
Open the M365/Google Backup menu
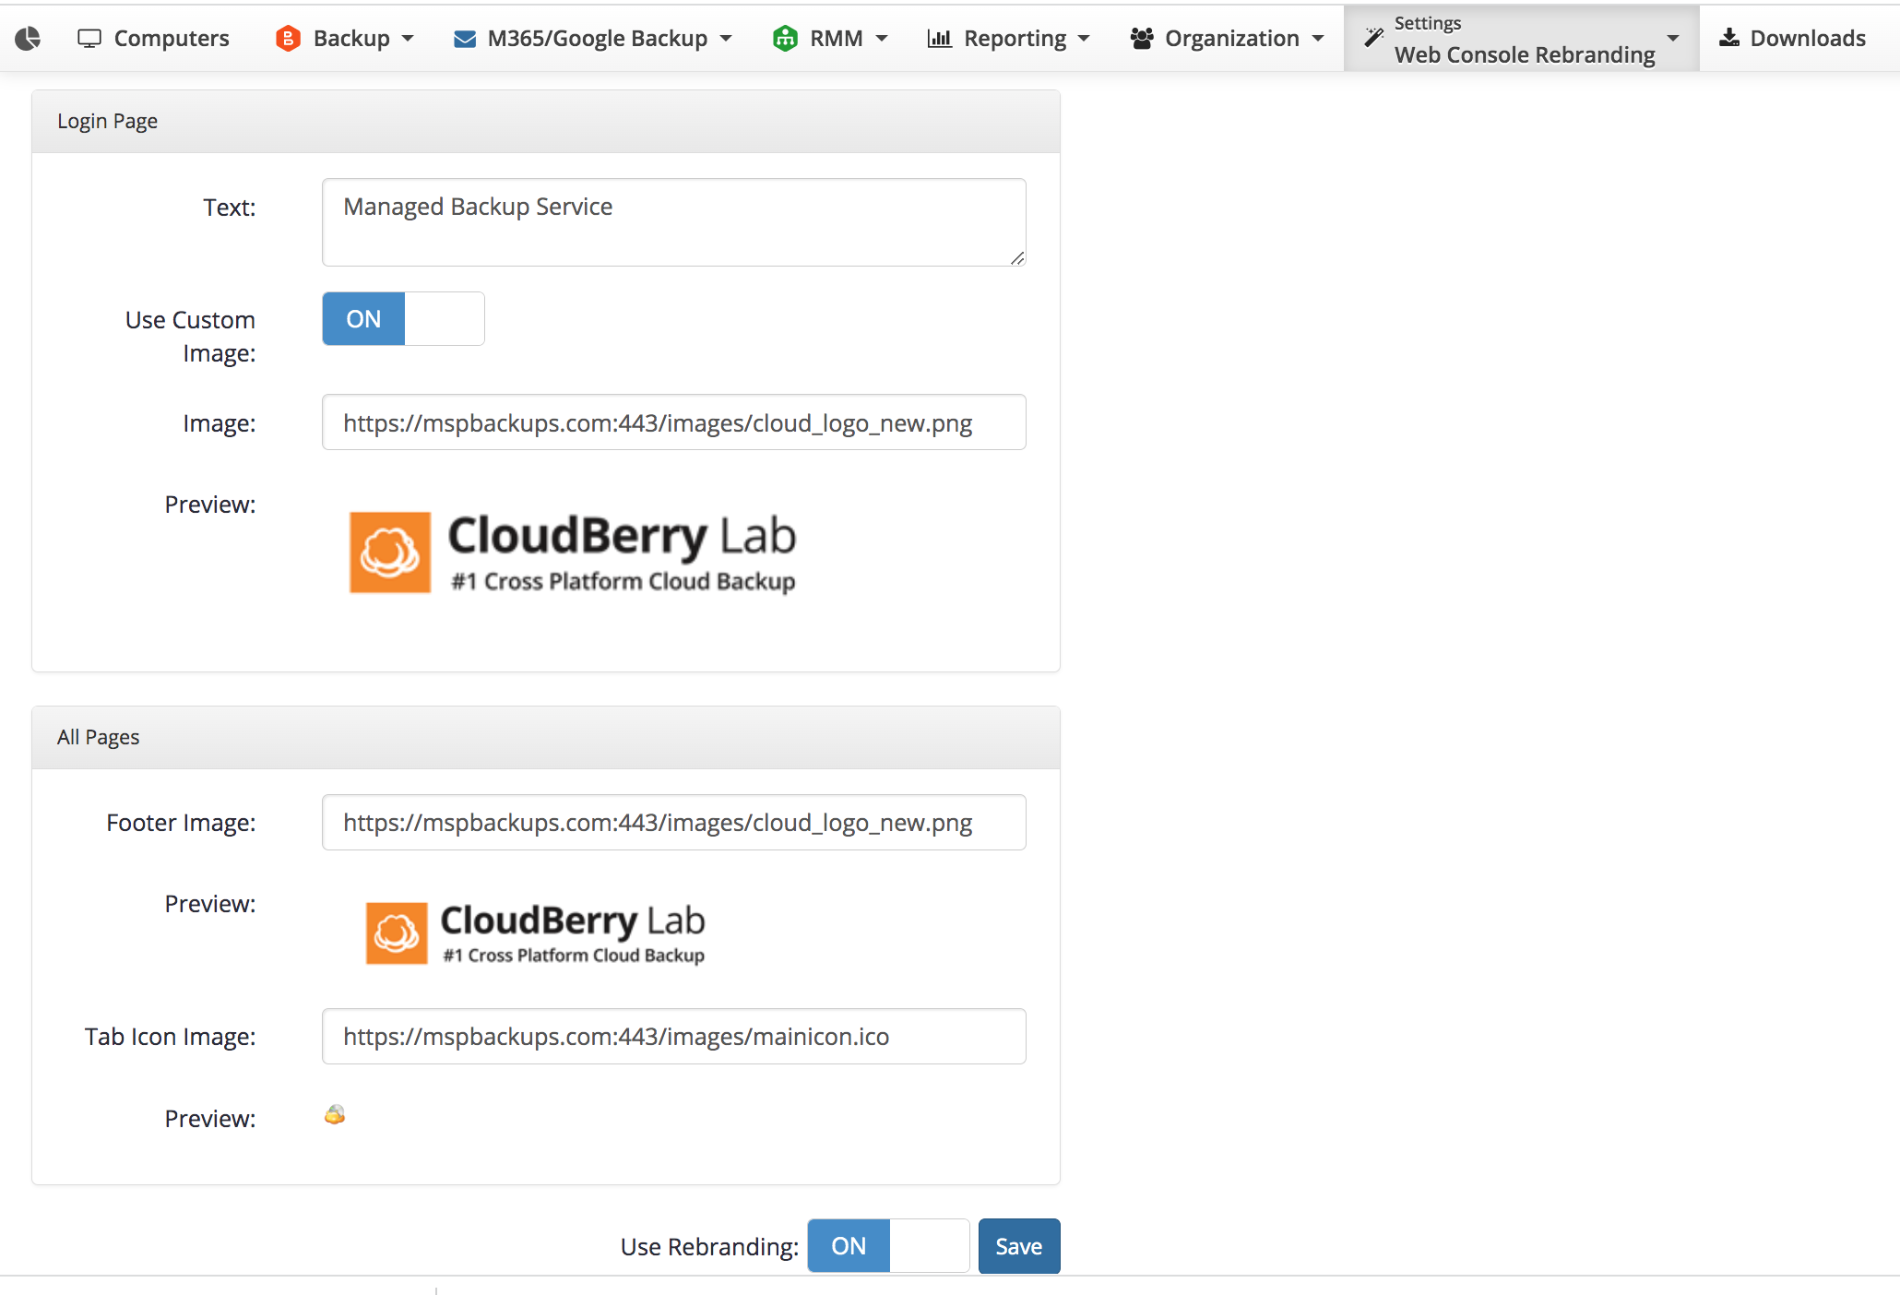(x=593, y=39)
